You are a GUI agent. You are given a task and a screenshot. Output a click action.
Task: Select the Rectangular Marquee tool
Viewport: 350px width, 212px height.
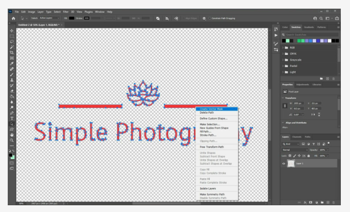[12, 36]
